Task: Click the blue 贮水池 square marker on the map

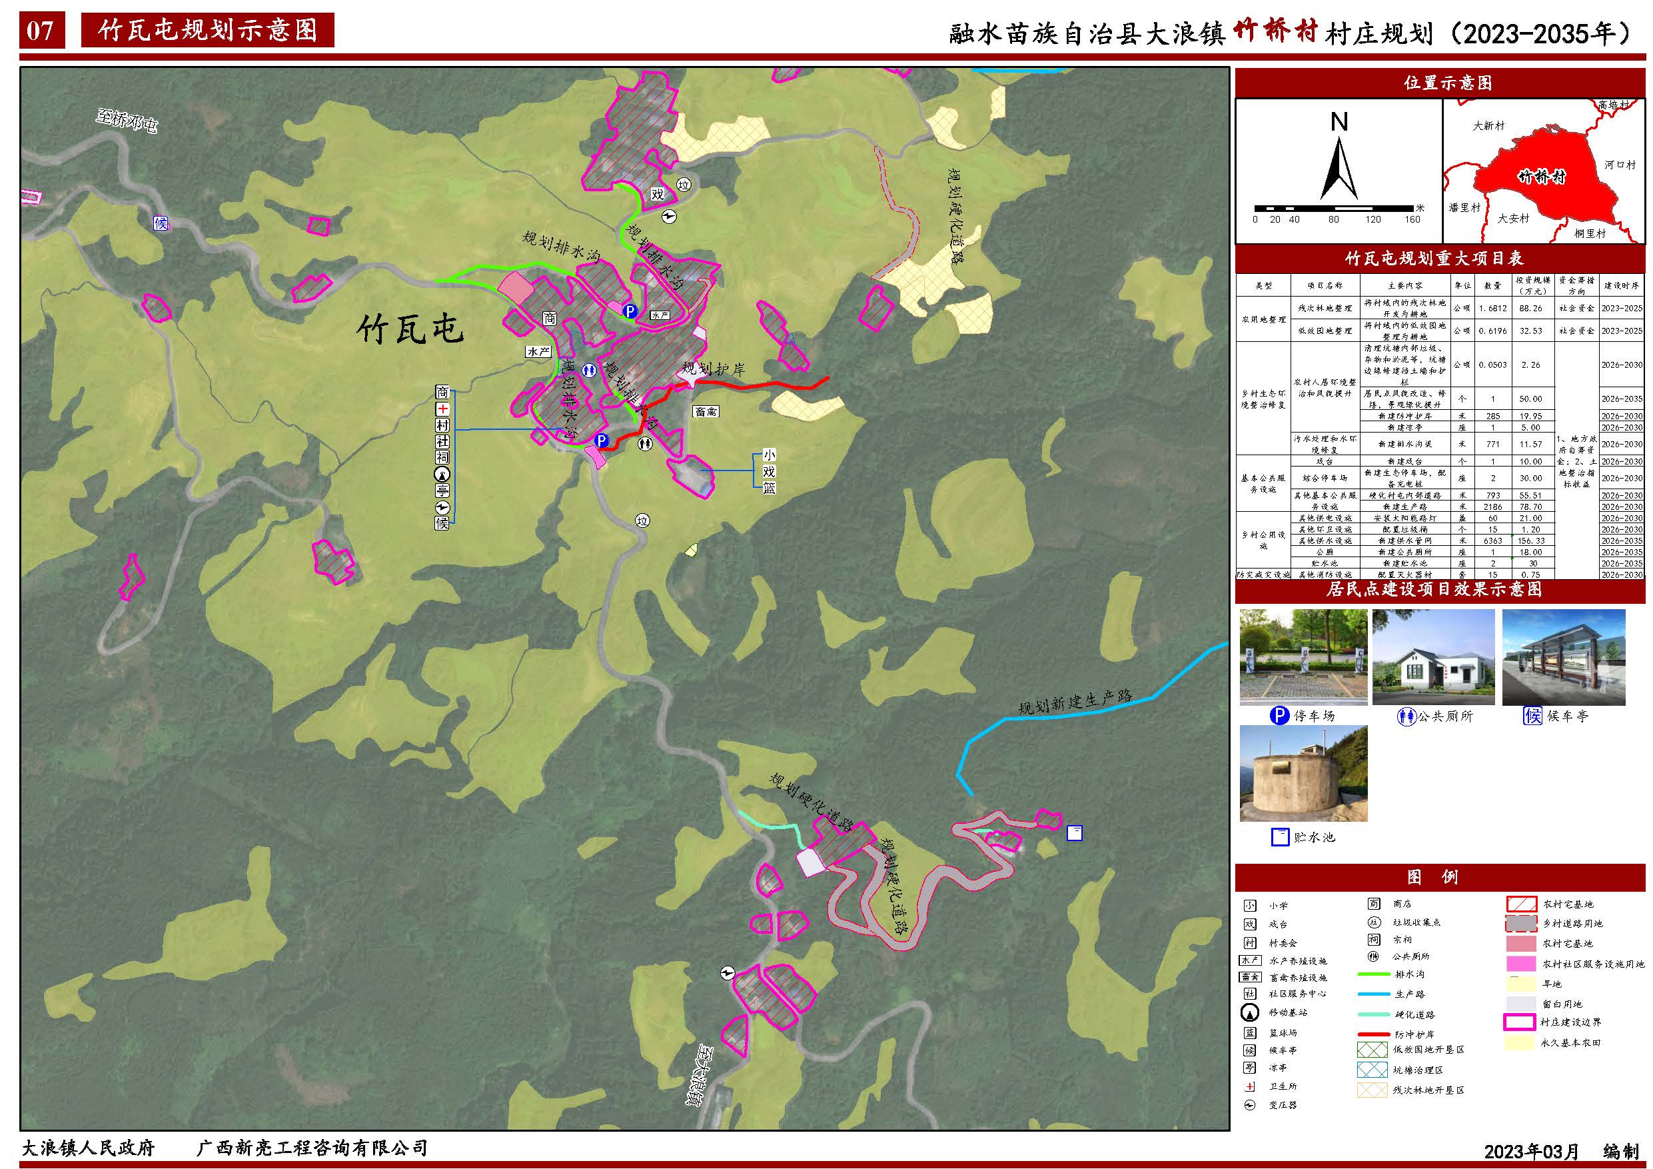Action: tap(1074, 833)
